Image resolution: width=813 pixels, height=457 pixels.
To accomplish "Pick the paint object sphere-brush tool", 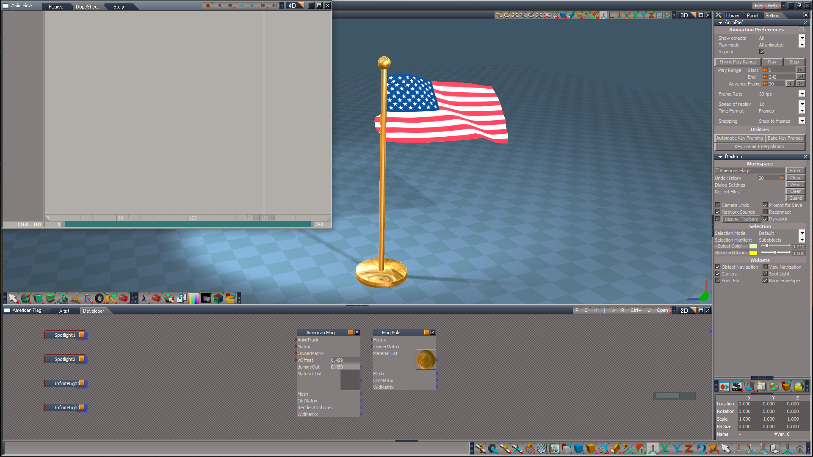I will coord(25,298).
